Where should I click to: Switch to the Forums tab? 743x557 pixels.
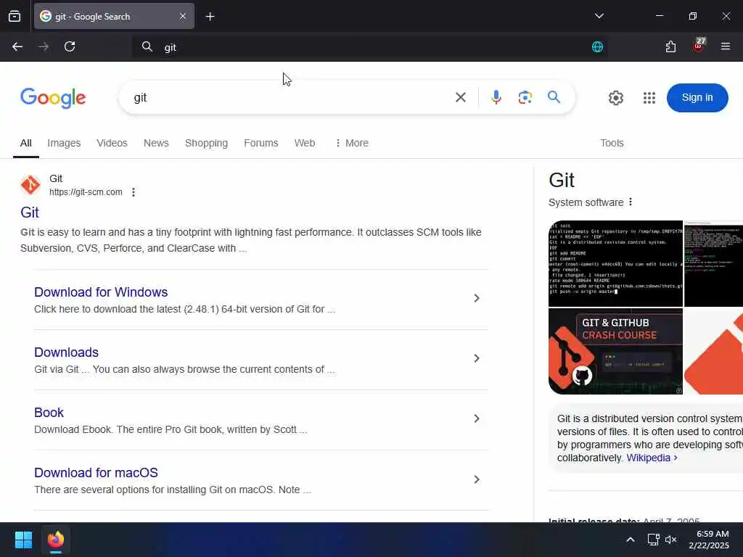tap(261, 143)
